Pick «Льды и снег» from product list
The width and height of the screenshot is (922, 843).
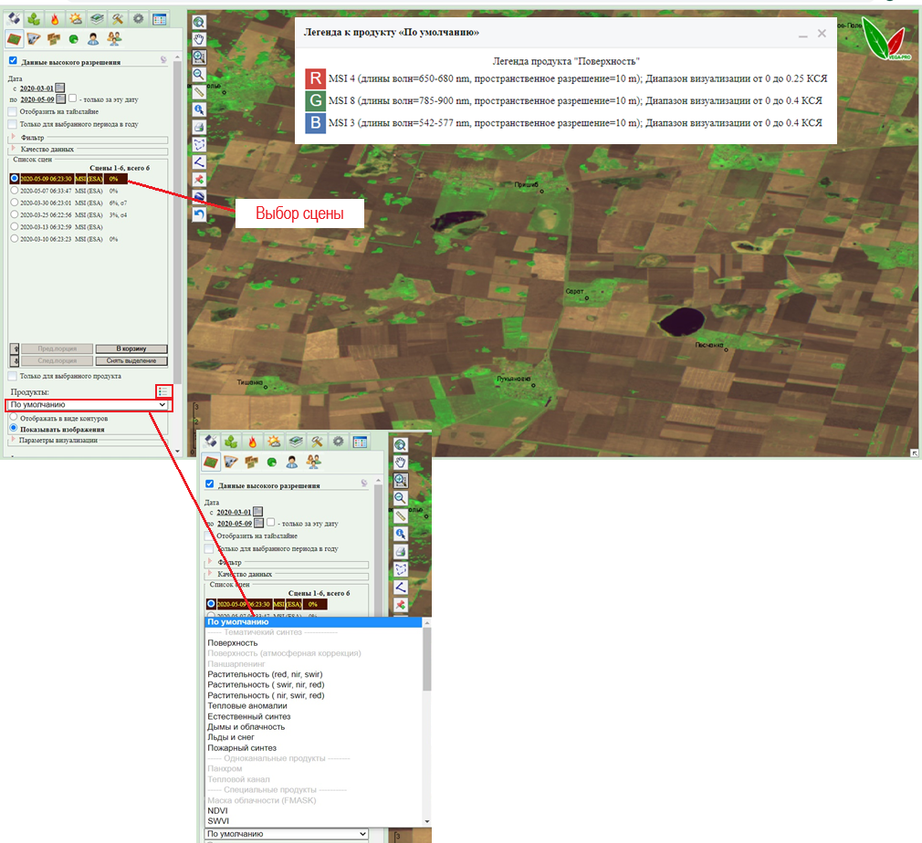(x=230, y=737)
